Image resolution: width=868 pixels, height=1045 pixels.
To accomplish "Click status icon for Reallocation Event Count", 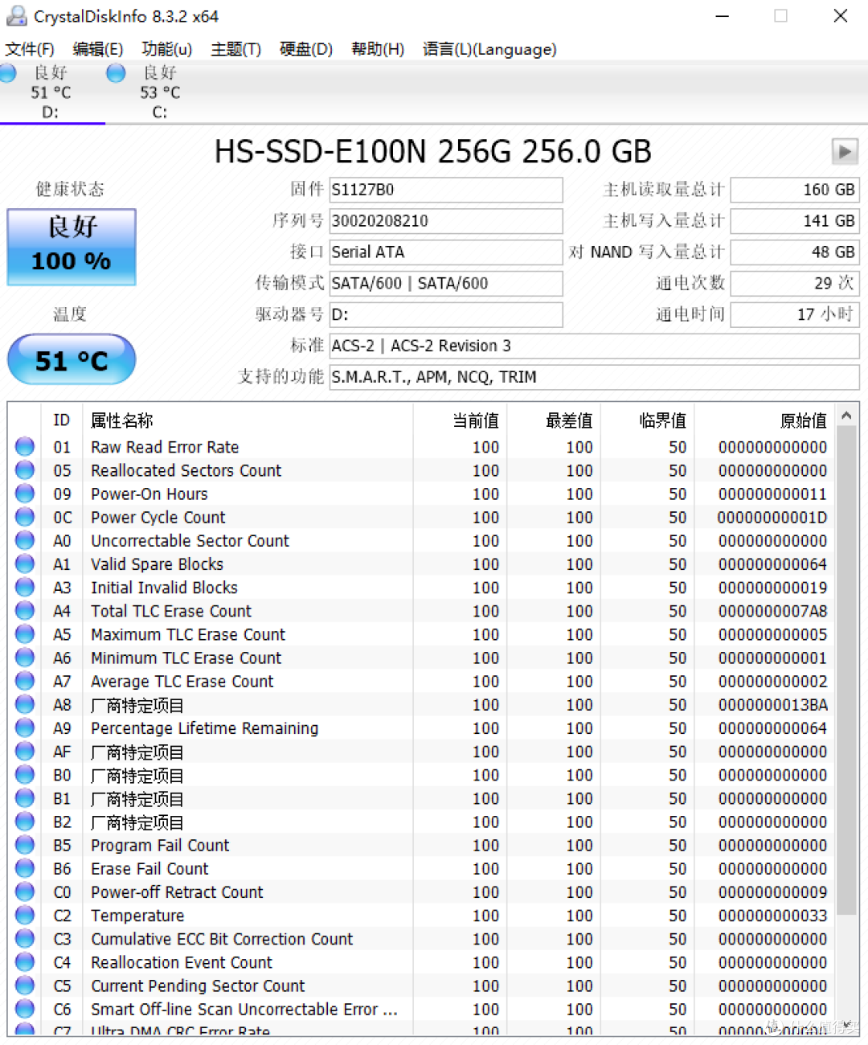I will tap(25, 961).
